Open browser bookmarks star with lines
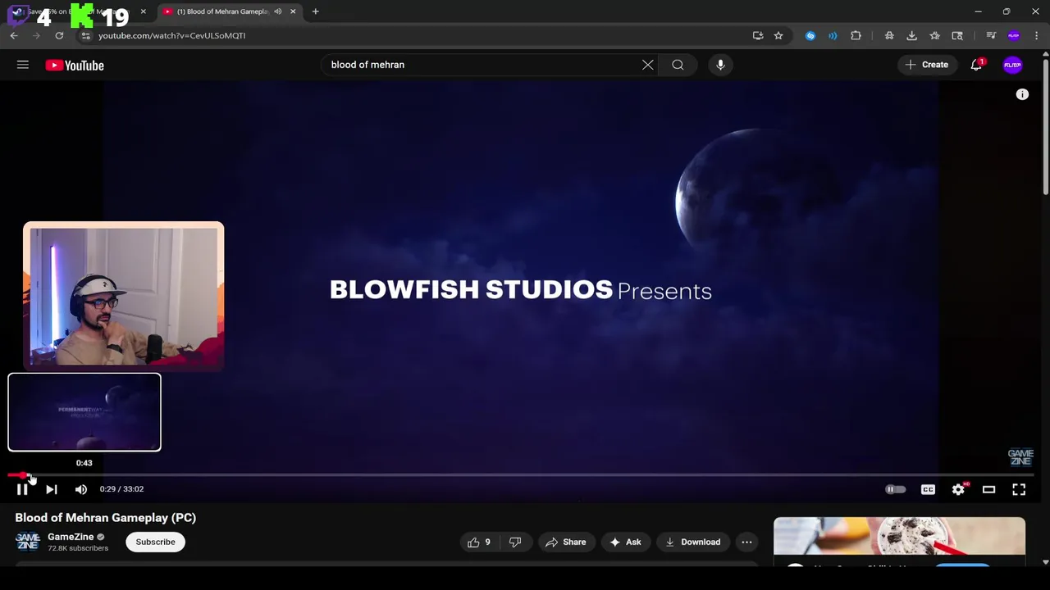The image size is (1050, 590). tap(934, 35)
